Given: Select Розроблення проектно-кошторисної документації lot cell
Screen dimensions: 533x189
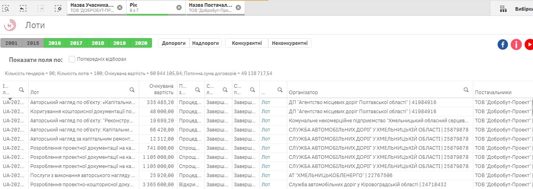Looking at the screenshot, I should (84, 184).
